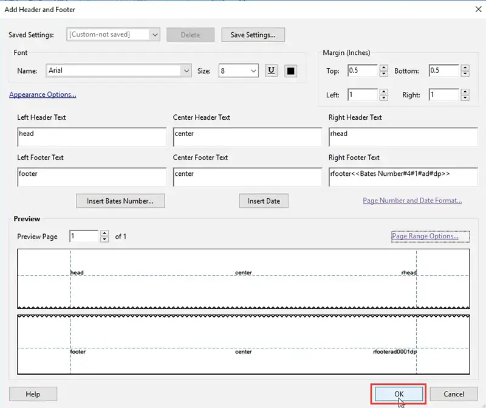Click the Center Footer Text box

coord(247,177)
